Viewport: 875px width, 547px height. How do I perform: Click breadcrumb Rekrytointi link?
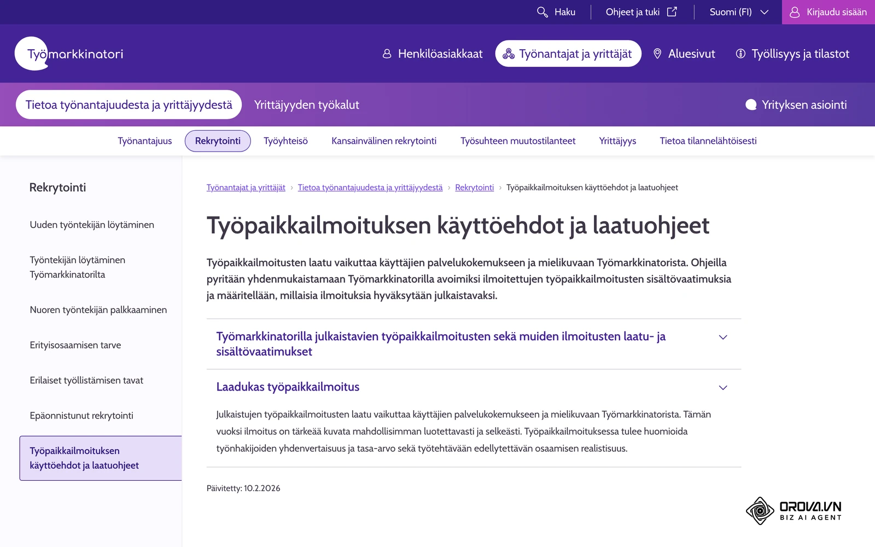(x=474, y=188)
